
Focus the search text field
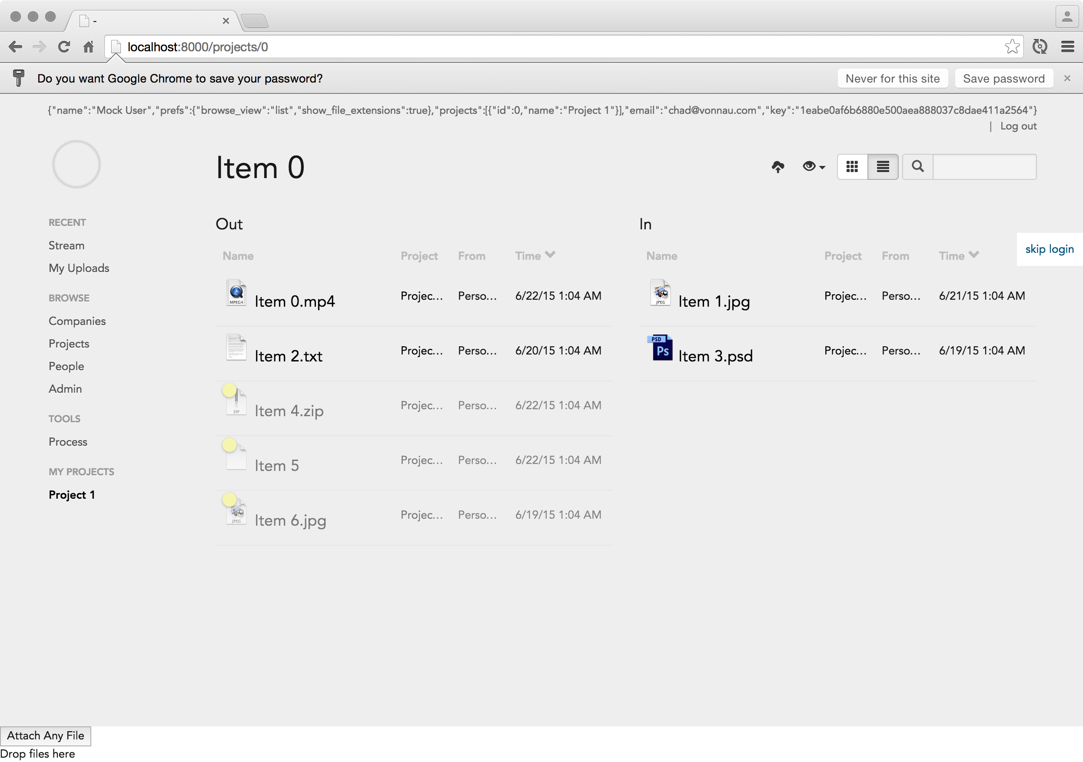point(984,166)
